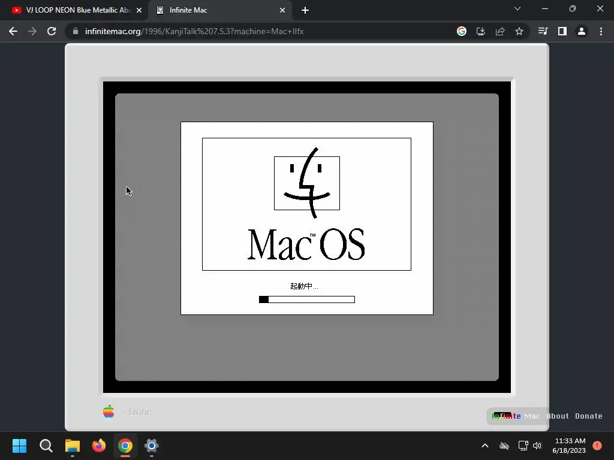Image resolution: width=614 pixels, height=460 pixels.
Task: Reload the Infinite Mac page
Action: coord(52,31)
